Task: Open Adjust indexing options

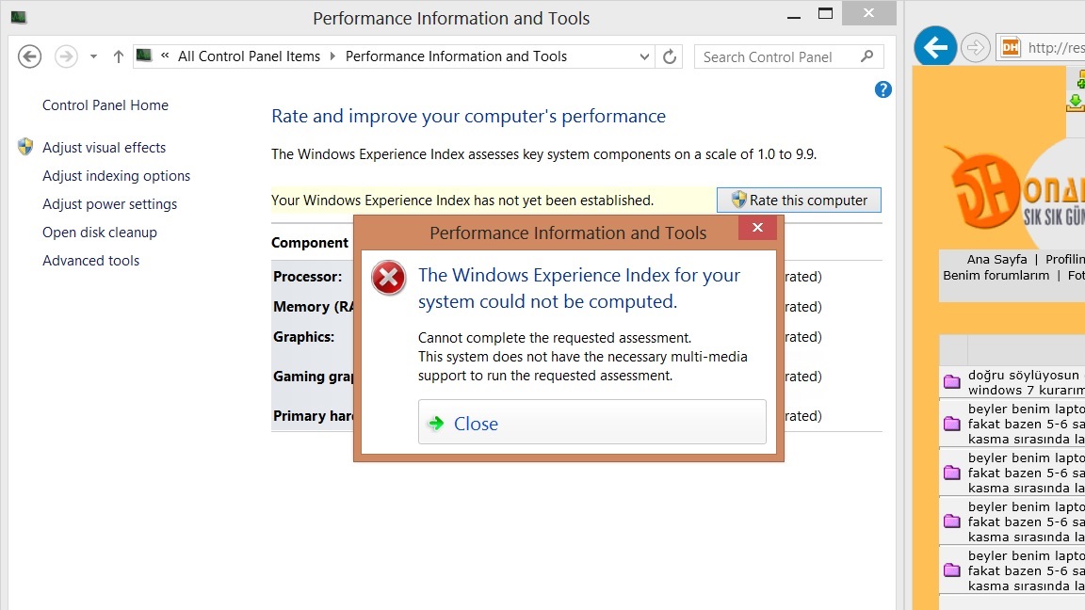Action: point(116,176)
